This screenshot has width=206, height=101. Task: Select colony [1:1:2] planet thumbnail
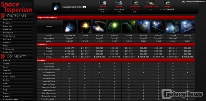[x=85, y=27]
